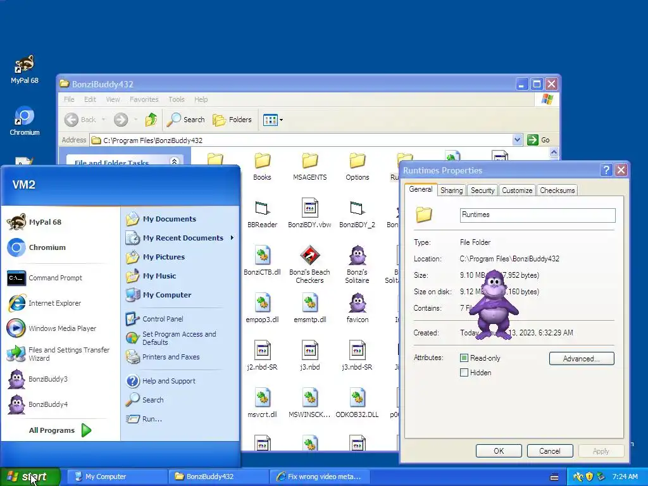Open Files and Settings Transfer Wizard
The width and height of the screenshot is (648, 486).
point(59,354)
